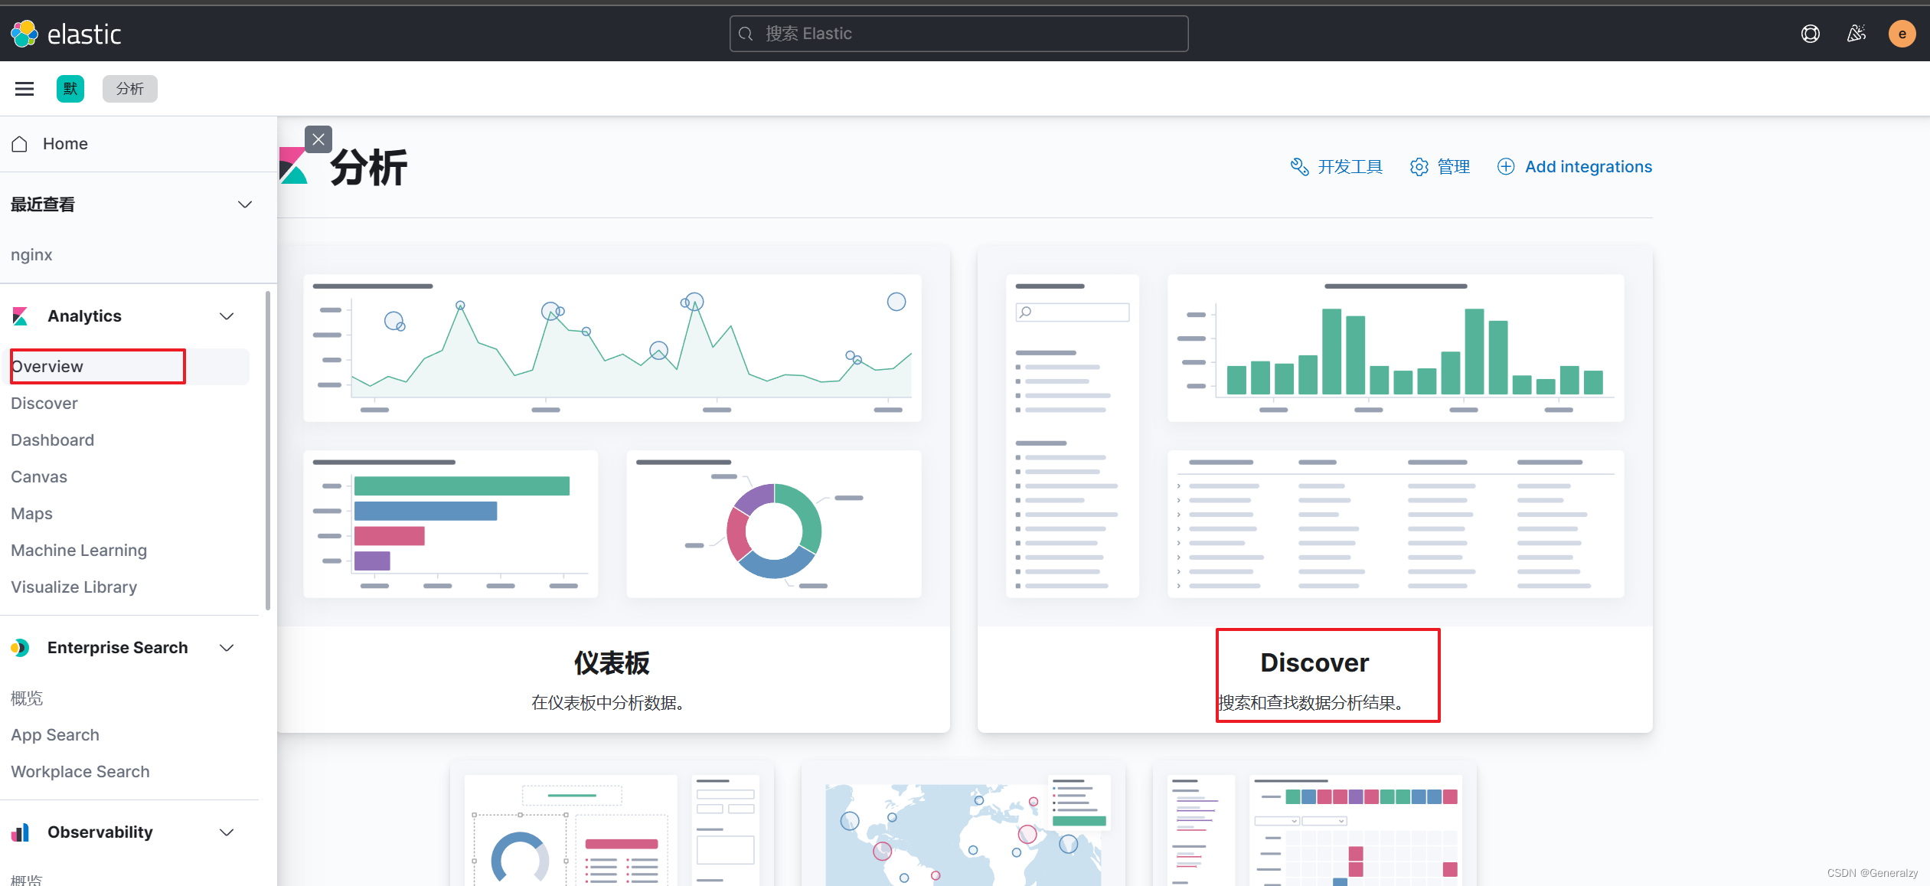
Task: Close the side navigation with X
Action: click(318, 139)
